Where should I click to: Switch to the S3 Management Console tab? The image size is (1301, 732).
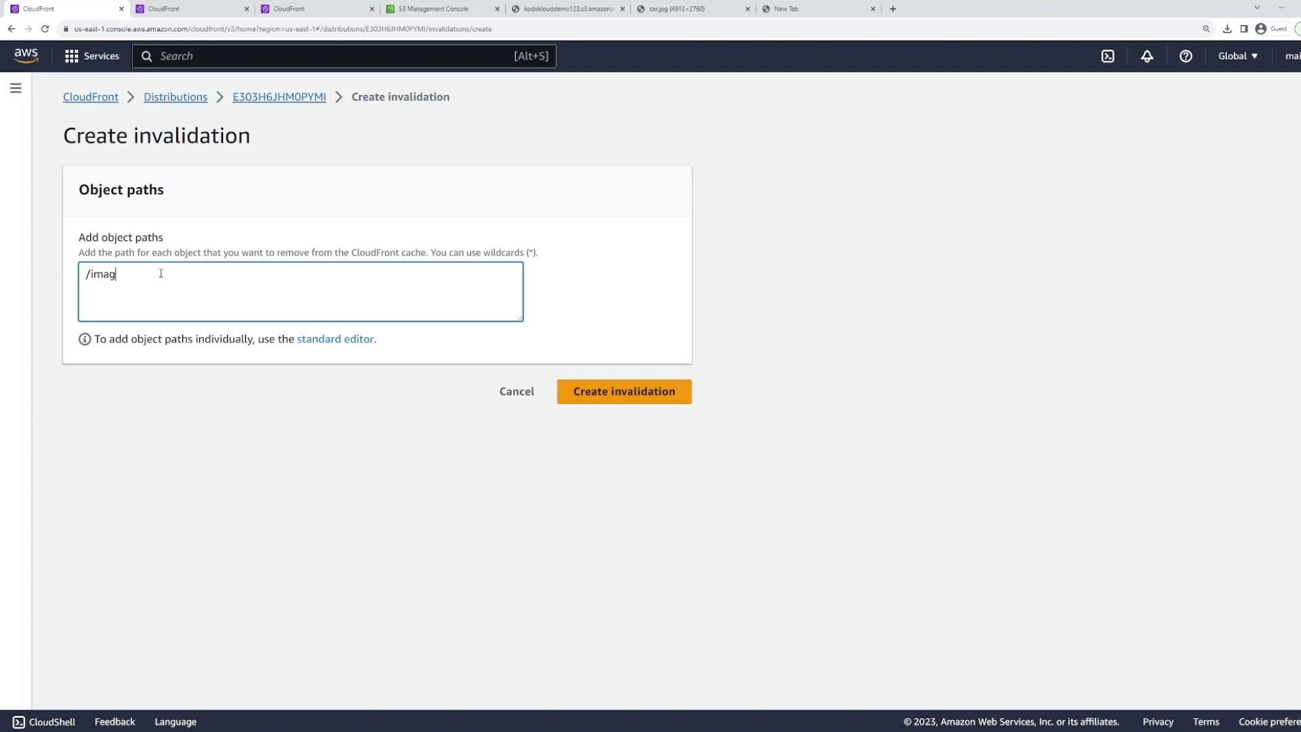[x=433, y=9]
